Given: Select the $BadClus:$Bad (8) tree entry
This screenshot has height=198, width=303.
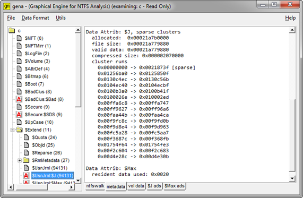Looking at the screenshot, I should pos(44,99).
